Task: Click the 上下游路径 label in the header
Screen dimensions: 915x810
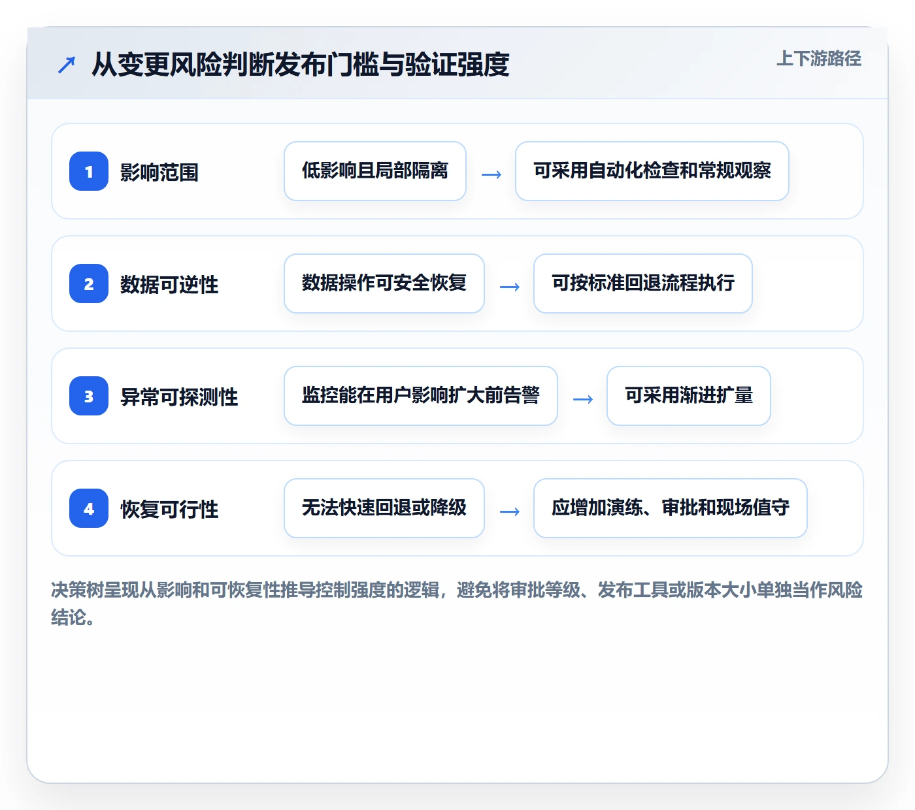Action: click(818, 59)
